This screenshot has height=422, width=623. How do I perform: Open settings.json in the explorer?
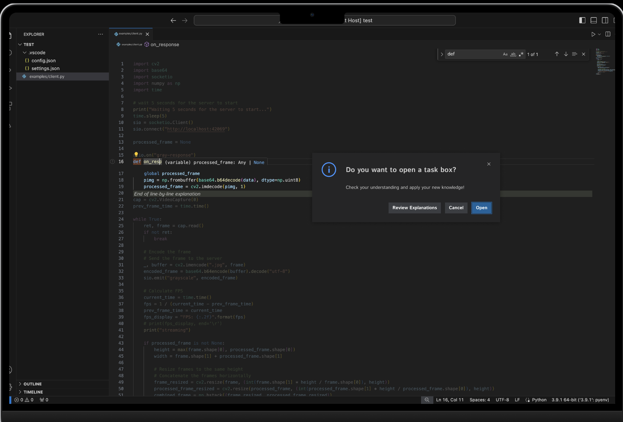46,68
